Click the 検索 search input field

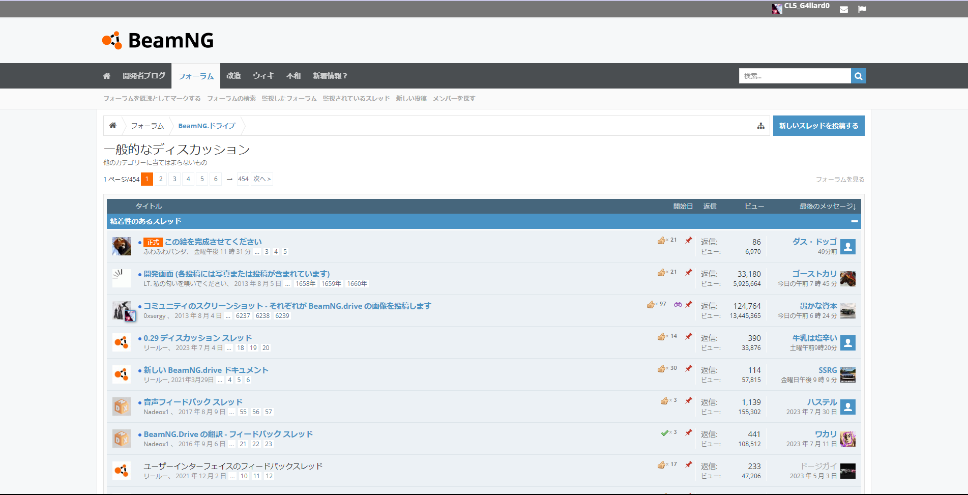pos(795,76)
